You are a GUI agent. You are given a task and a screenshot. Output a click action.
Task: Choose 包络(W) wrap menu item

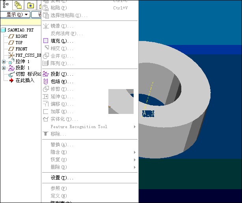pyautogui.click(x=90, y=82)
